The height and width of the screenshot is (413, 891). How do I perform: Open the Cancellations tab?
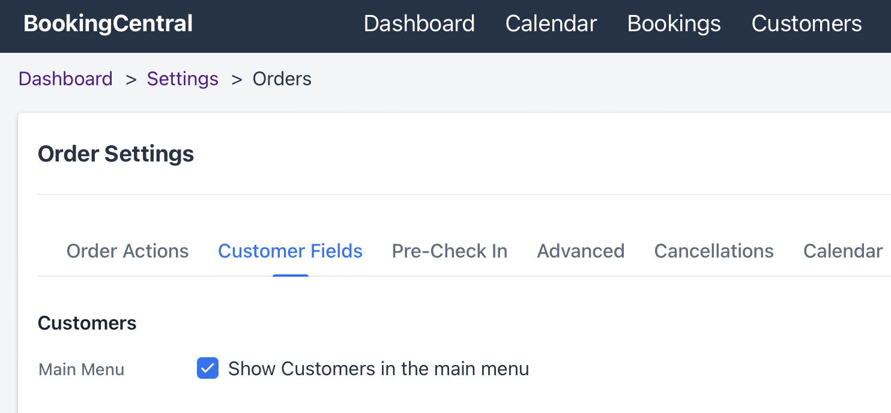(x=714, y=251)
